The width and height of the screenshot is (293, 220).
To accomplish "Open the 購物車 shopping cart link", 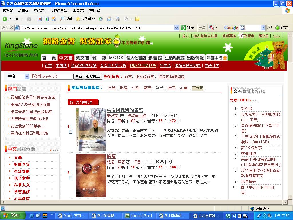I will pos(264,36).
